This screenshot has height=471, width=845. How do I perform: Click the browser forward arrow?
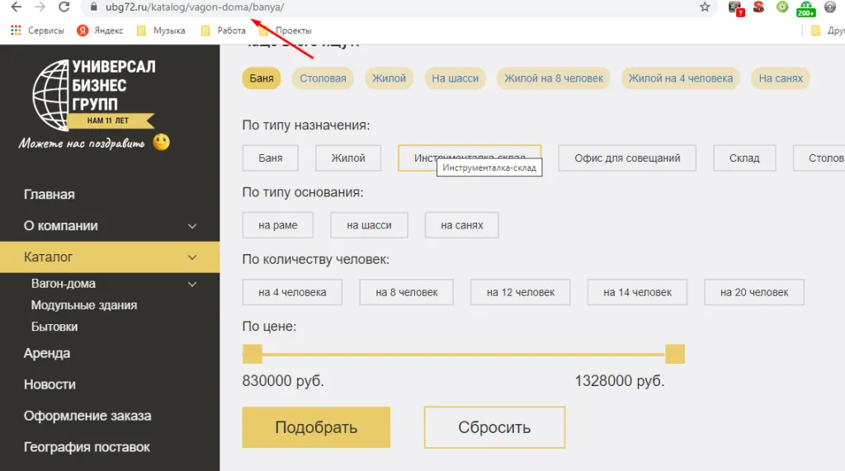pos(40,7)
